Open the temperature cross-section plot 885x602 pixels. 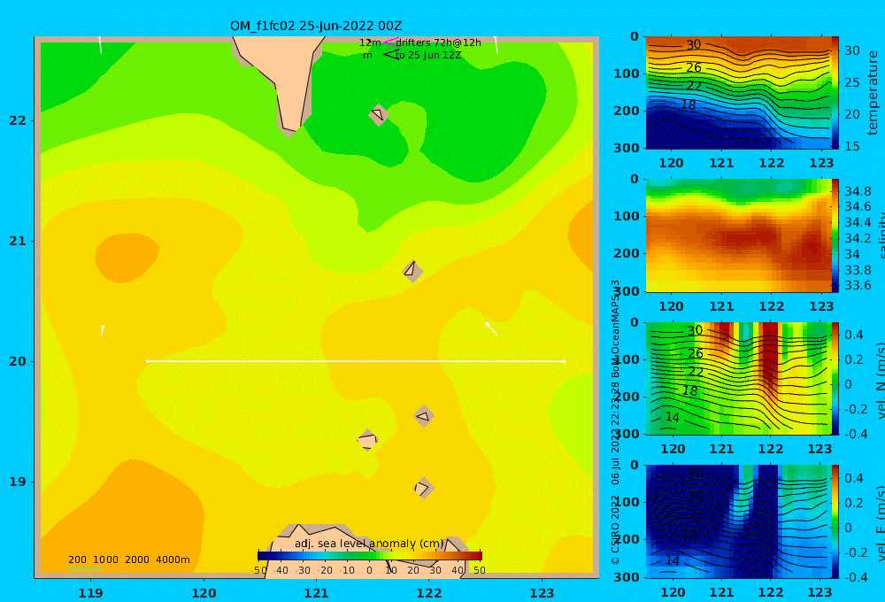click(x=738, y=93)
